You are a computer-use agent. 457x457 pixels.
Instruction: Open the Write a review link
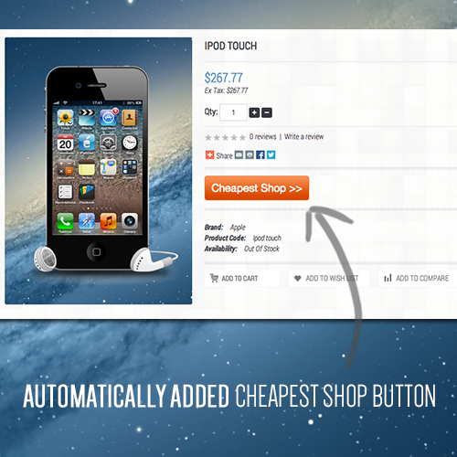point(303,137)
